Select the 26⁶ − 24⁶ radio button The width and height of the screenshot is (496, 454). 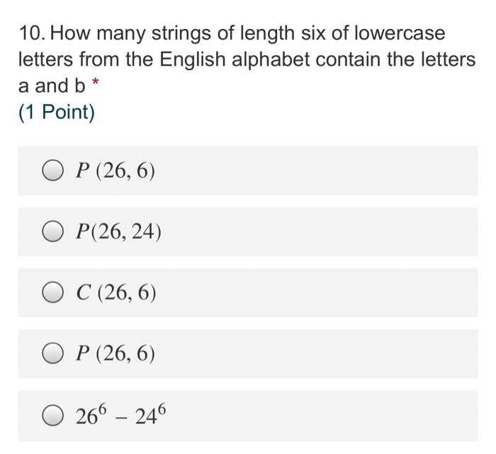click(x=52, y=415)
